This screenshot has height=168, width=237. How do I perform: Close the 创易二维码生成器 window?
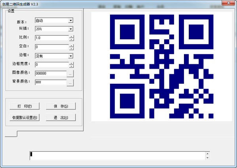[x=228, y=3]
